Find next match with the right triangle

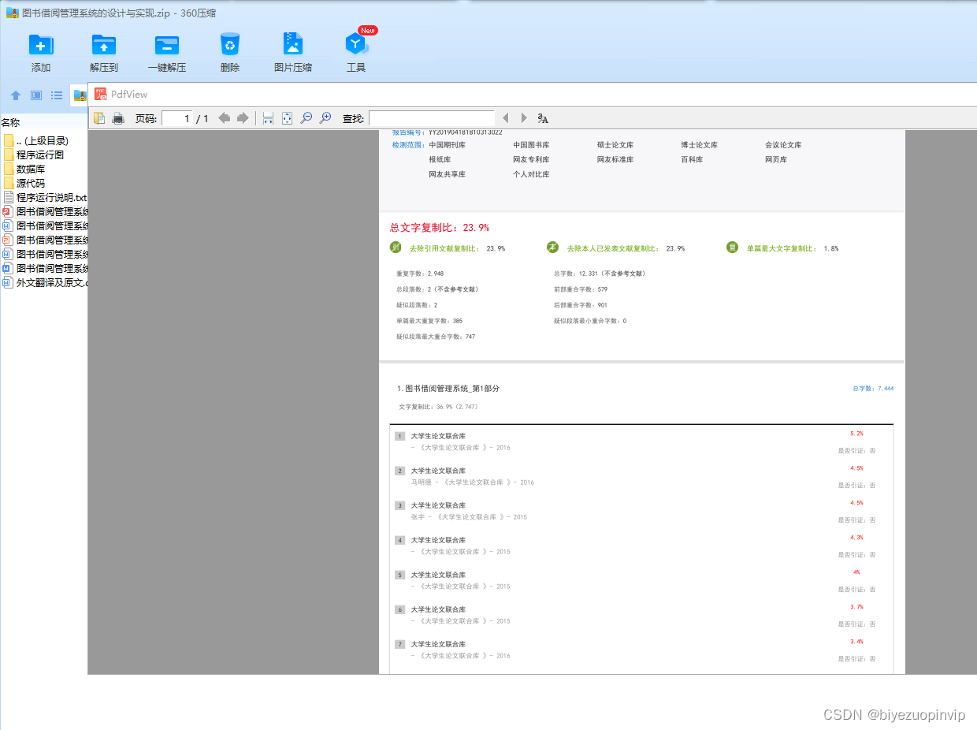click(x=524, y=118)
